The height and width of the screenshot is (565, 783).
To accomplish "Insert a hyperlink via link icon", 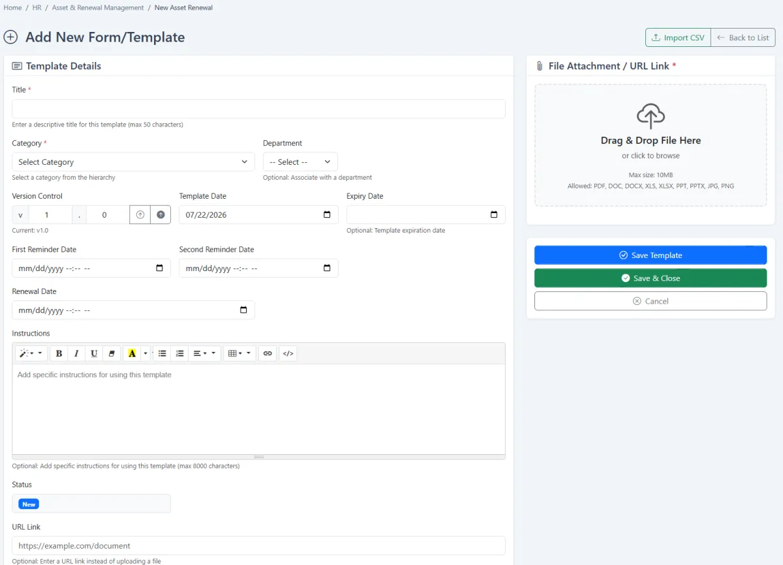I will (267, 353).
